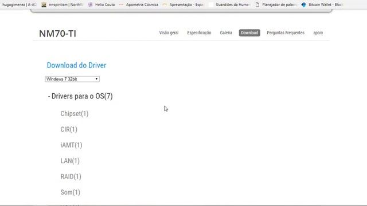This screenshot has height=206, width=367.
Task: Open the Perguntas Frequentes tab
Action: (x=286, y=33)
